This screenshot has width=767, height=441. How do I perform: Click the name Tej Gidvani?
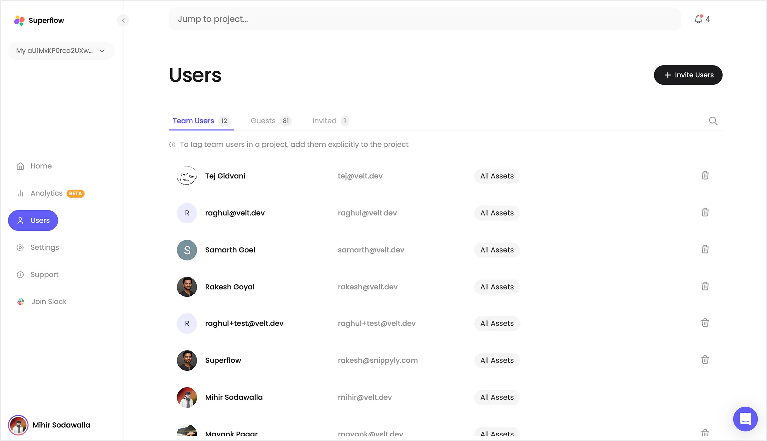point(225,176)
